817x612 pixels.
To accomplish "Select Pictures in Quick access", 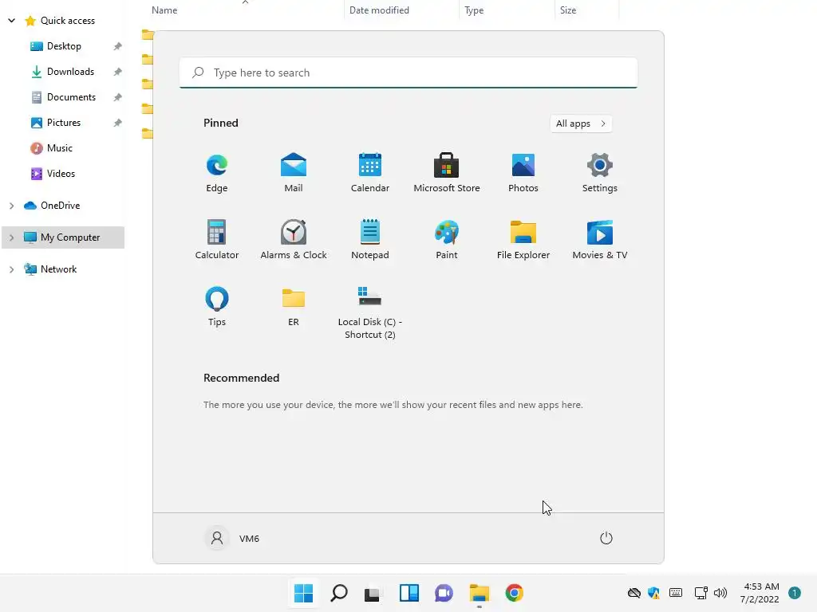I will (x=64, y=123).
